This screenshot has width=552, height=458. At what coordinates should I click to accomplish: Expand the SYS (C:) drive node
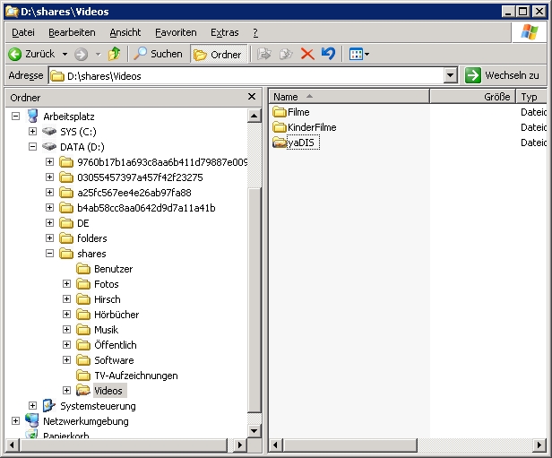pos(33,132)
